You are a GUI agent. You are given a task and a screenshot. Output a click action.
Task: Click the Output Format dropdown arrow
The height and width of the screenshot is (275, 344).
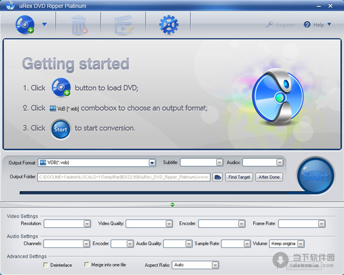[x=152, y=163]
